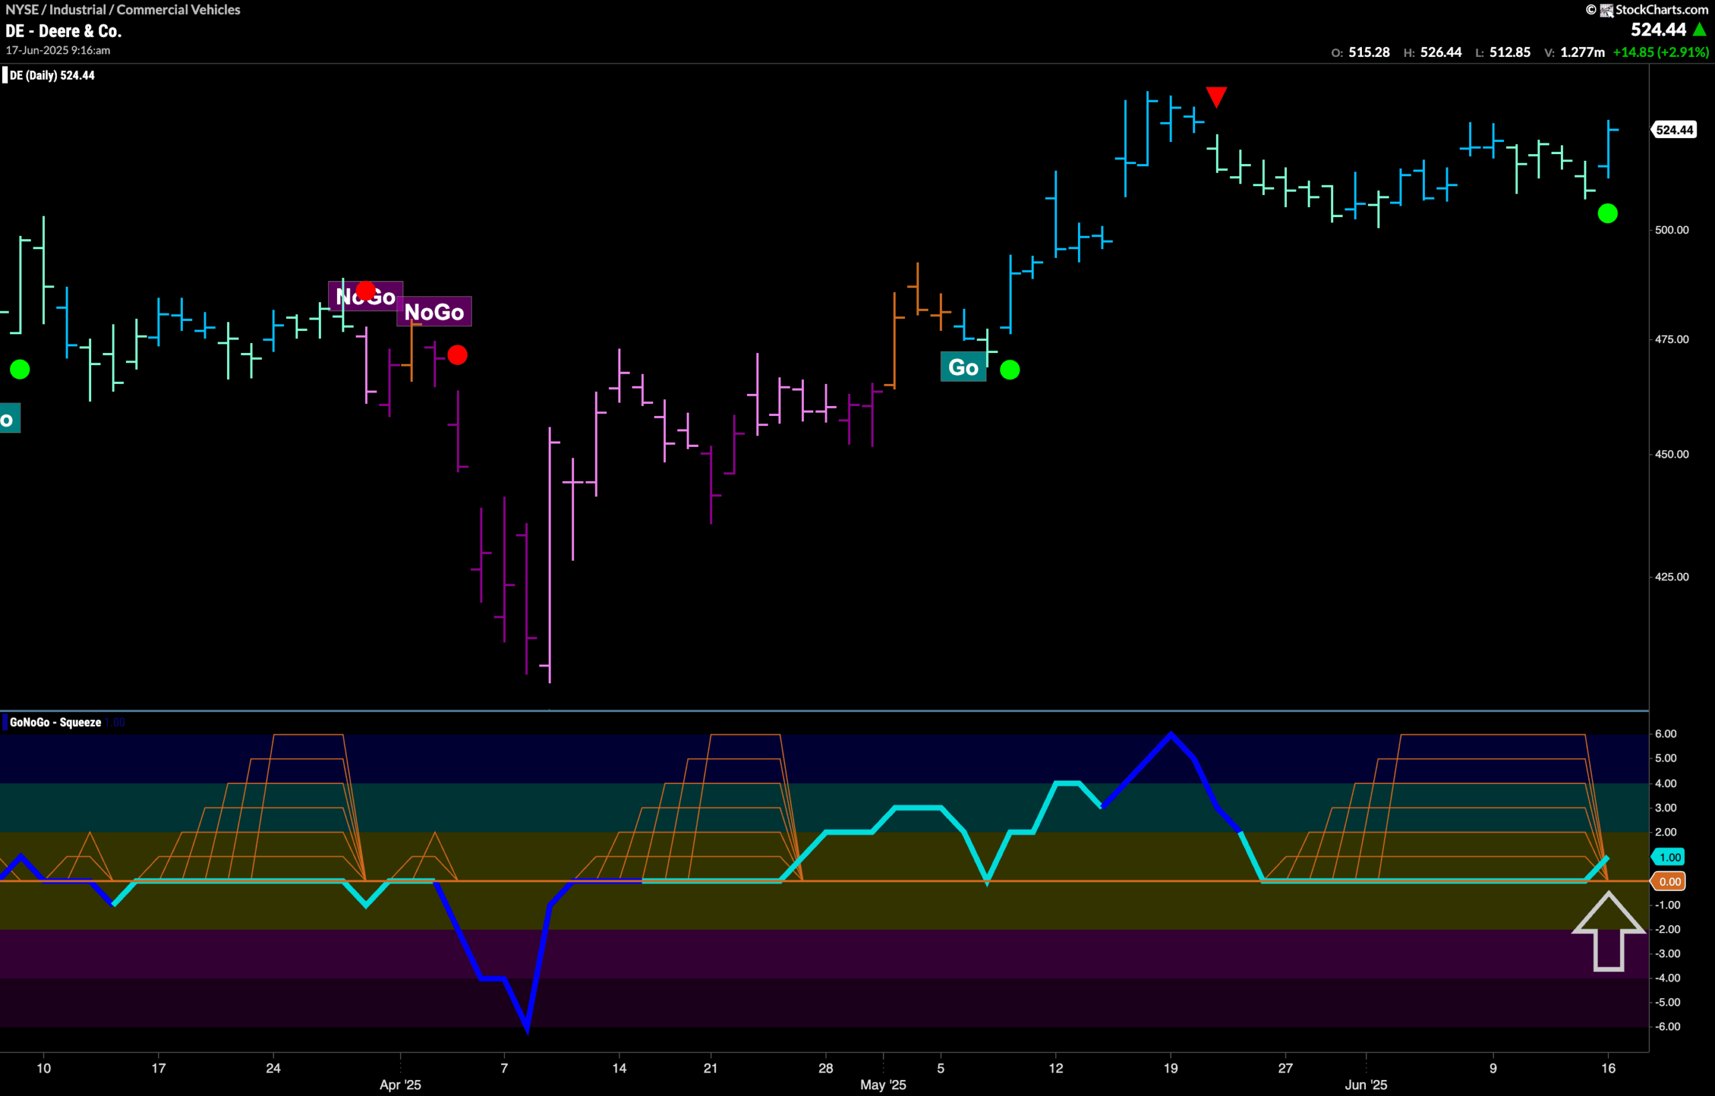The height and width of the screenshot is (1096, 1715).
Task: Select the NoGo label above the orange bar
Action: click(433, 312)
